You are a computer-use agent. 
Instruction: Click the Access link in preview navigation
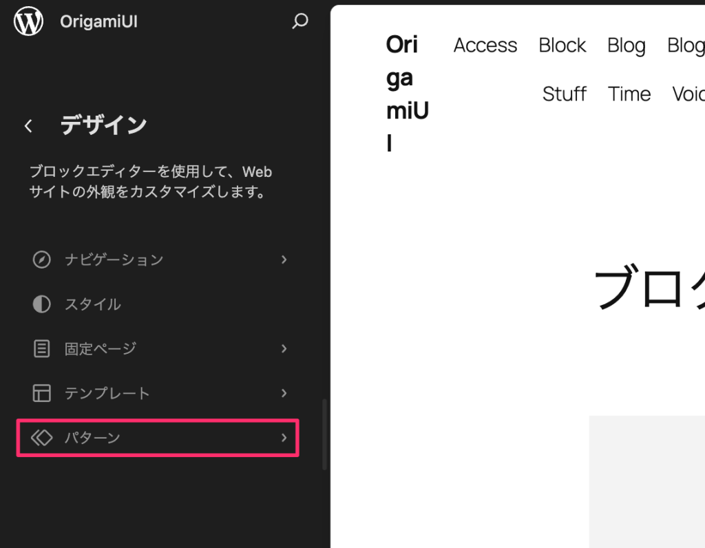485,45
